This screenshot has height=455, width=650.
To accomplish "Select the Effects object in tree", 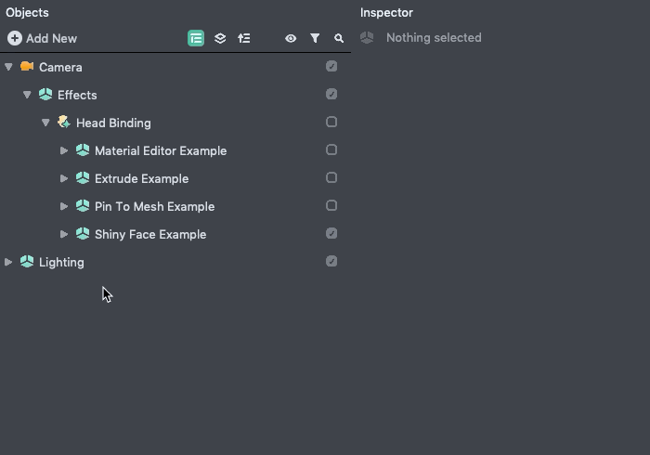I will [x=77, y=95].
